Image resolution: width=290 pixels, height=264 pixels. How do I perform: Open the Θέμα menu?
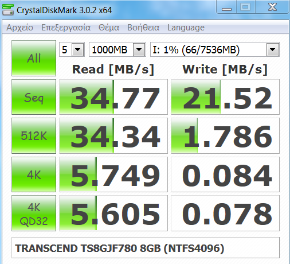109,28
